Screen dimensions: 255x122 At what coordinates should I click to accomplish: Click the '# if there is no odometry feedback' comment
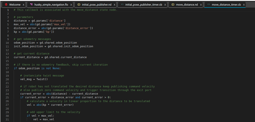[61, 65]
